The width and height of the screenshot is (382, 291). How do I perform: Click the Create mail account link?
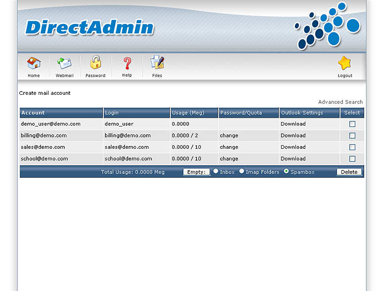point(45,93)
